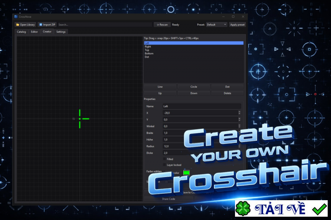Enable the Filled checkbox
Viewport: 331px width, 220px height.
pyautogui.click(x=164, y=159)
